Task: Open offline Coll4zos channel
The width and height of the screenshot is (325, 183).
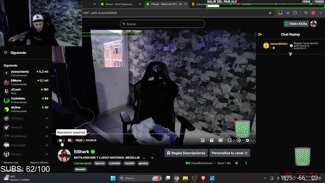Action: tap(26, 118)
